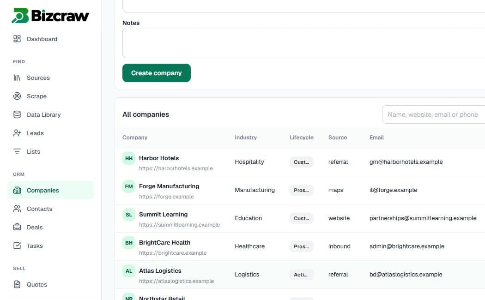Image resolution: width=485 pixels, height=300 pixels.
Task: Open the Leads page
Action: [x=50, y=133]
